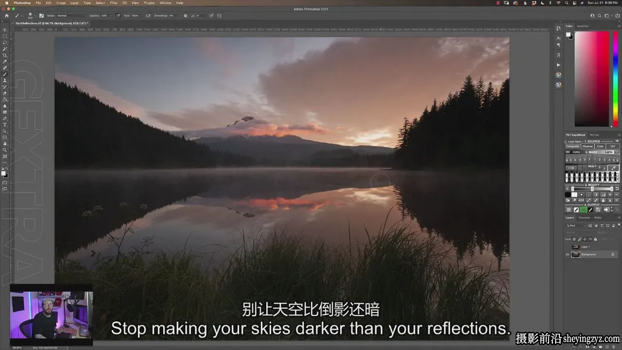Select the Rectangular Marquee tool

point(5,36)
